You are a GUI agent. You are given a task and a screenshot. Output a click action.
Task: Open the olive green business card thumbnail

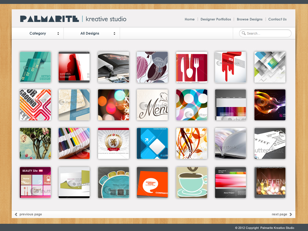(x=74, y=183)
